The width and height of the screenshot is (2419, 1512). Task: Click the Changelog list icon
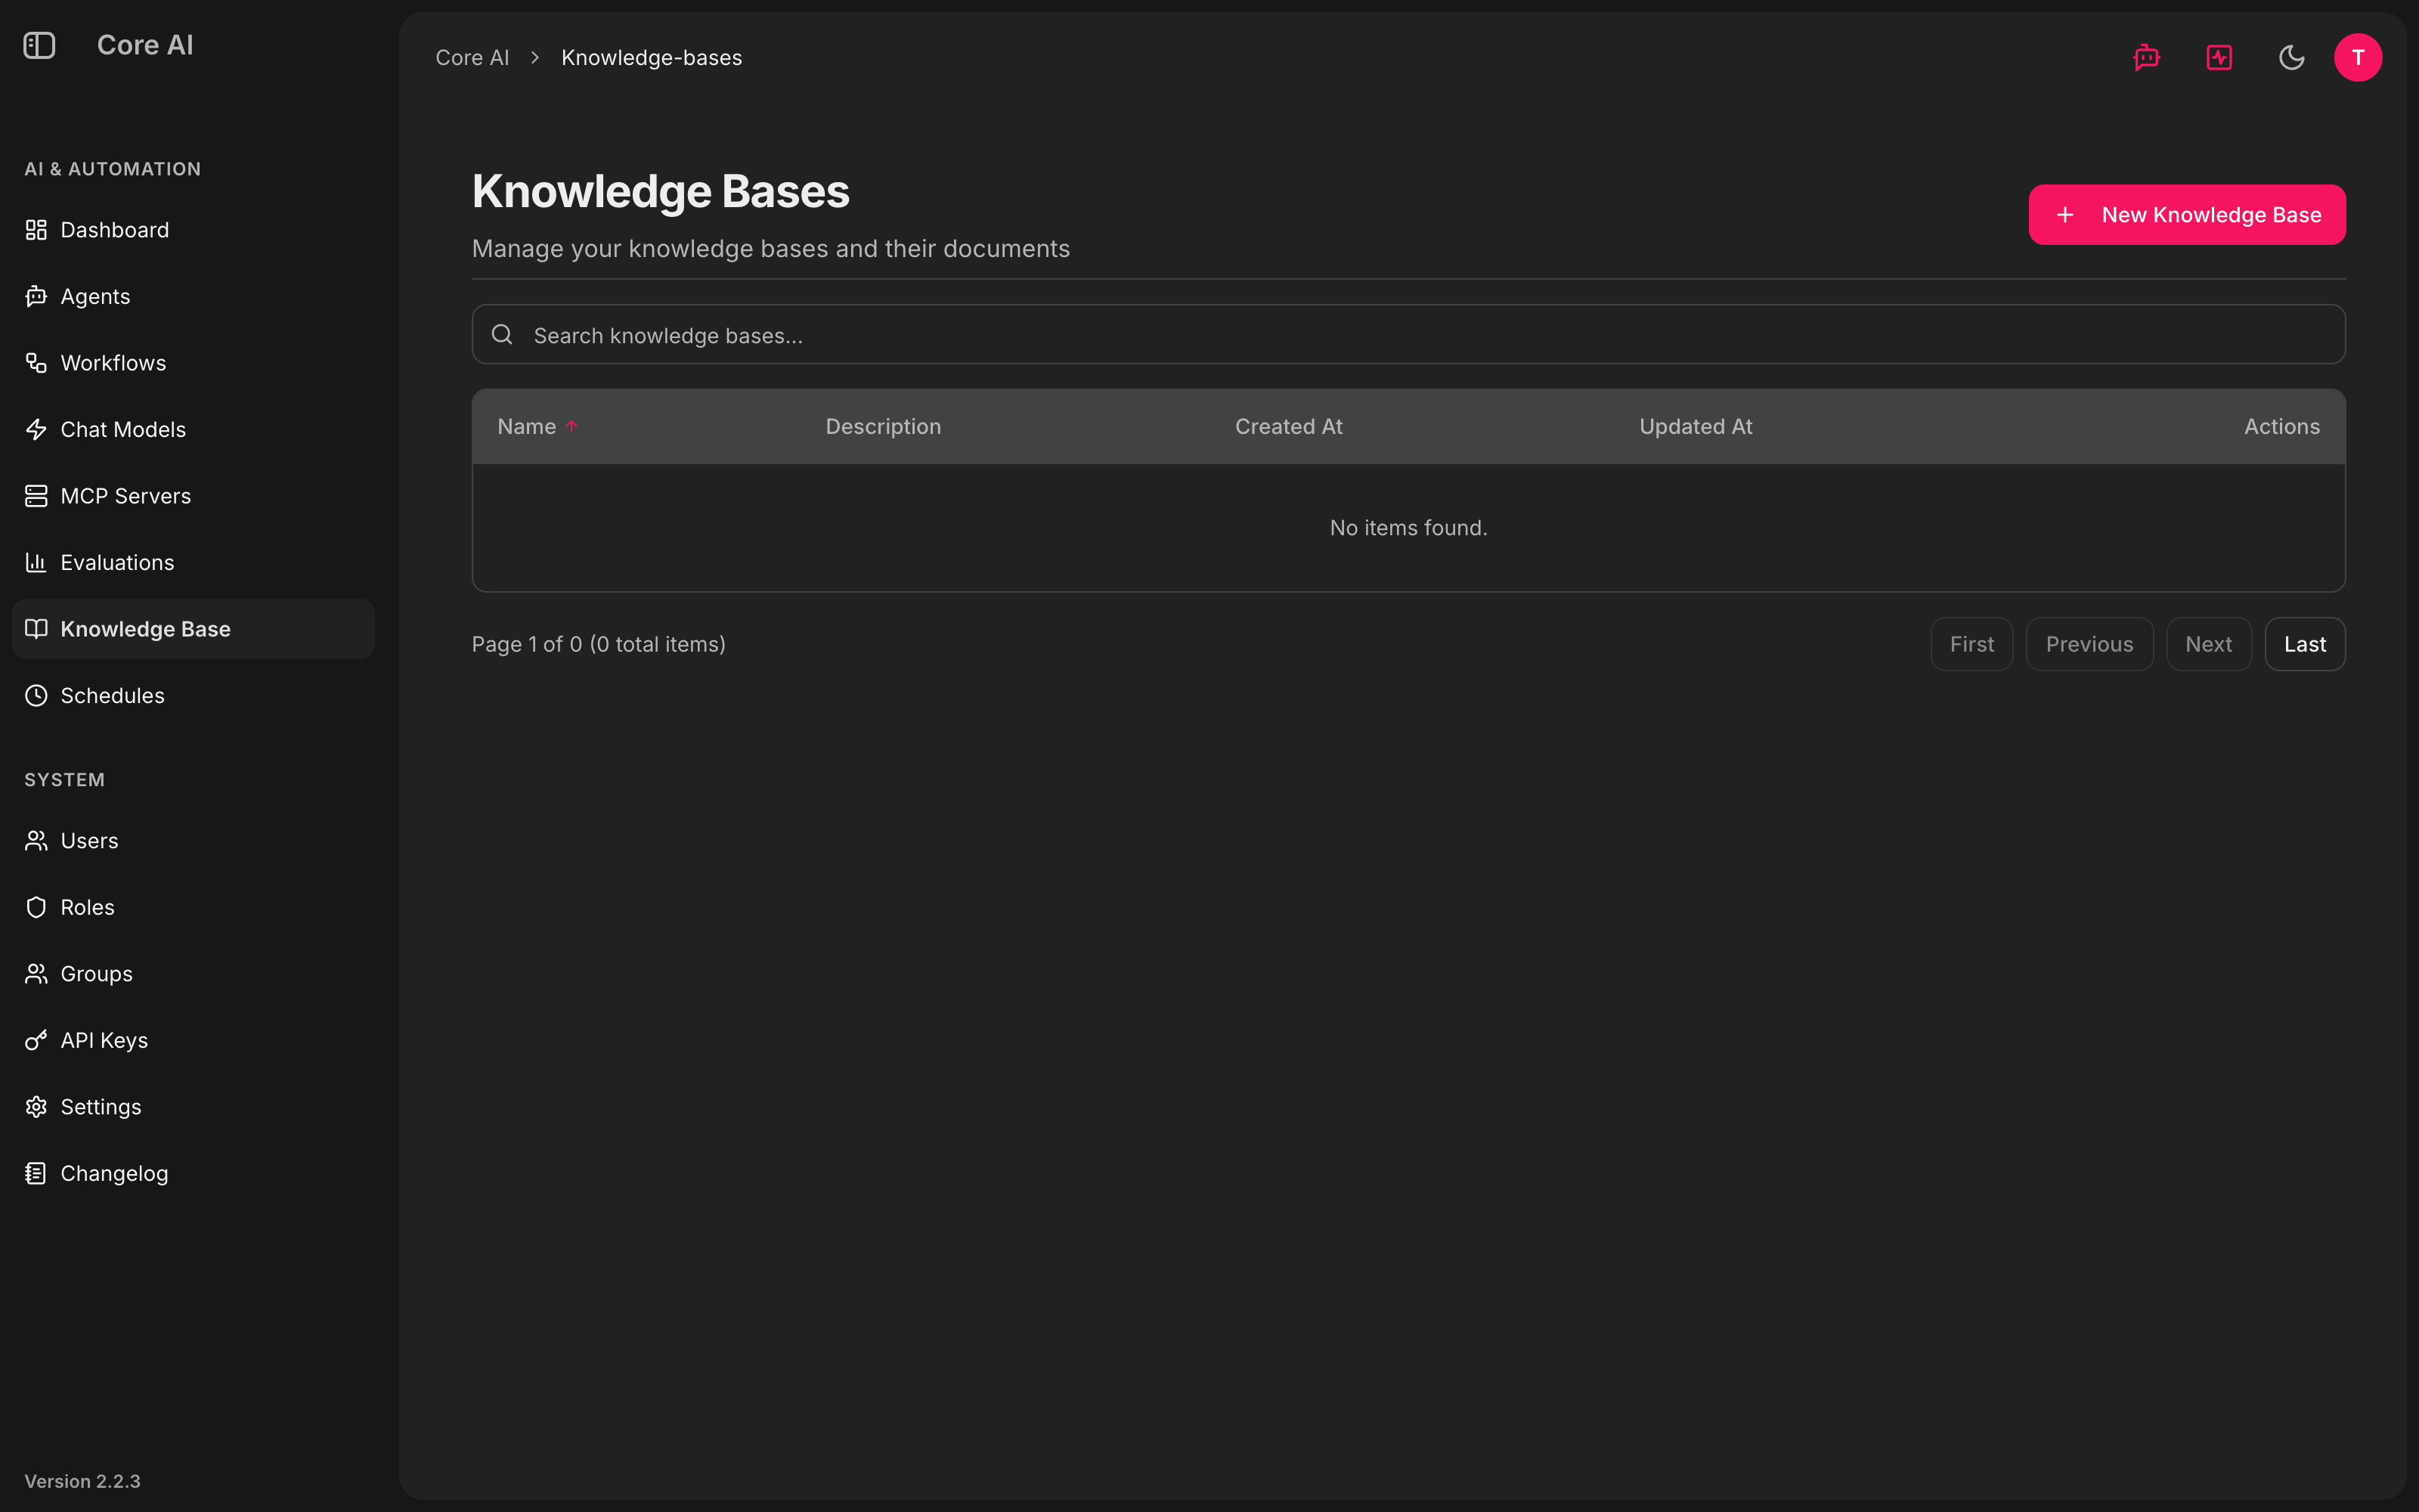coord(36,1173)
